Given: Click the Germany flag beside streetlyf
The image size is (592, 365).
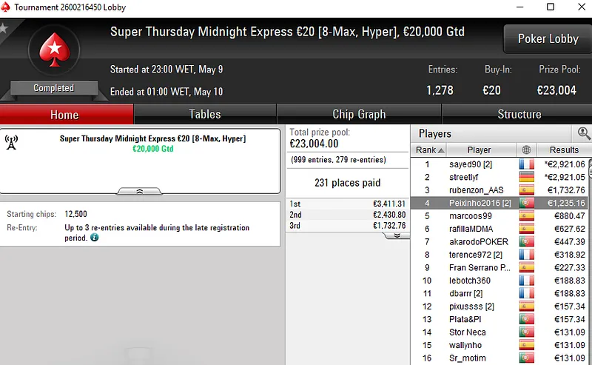Looking at the screenshot, I should click(526, 177).
